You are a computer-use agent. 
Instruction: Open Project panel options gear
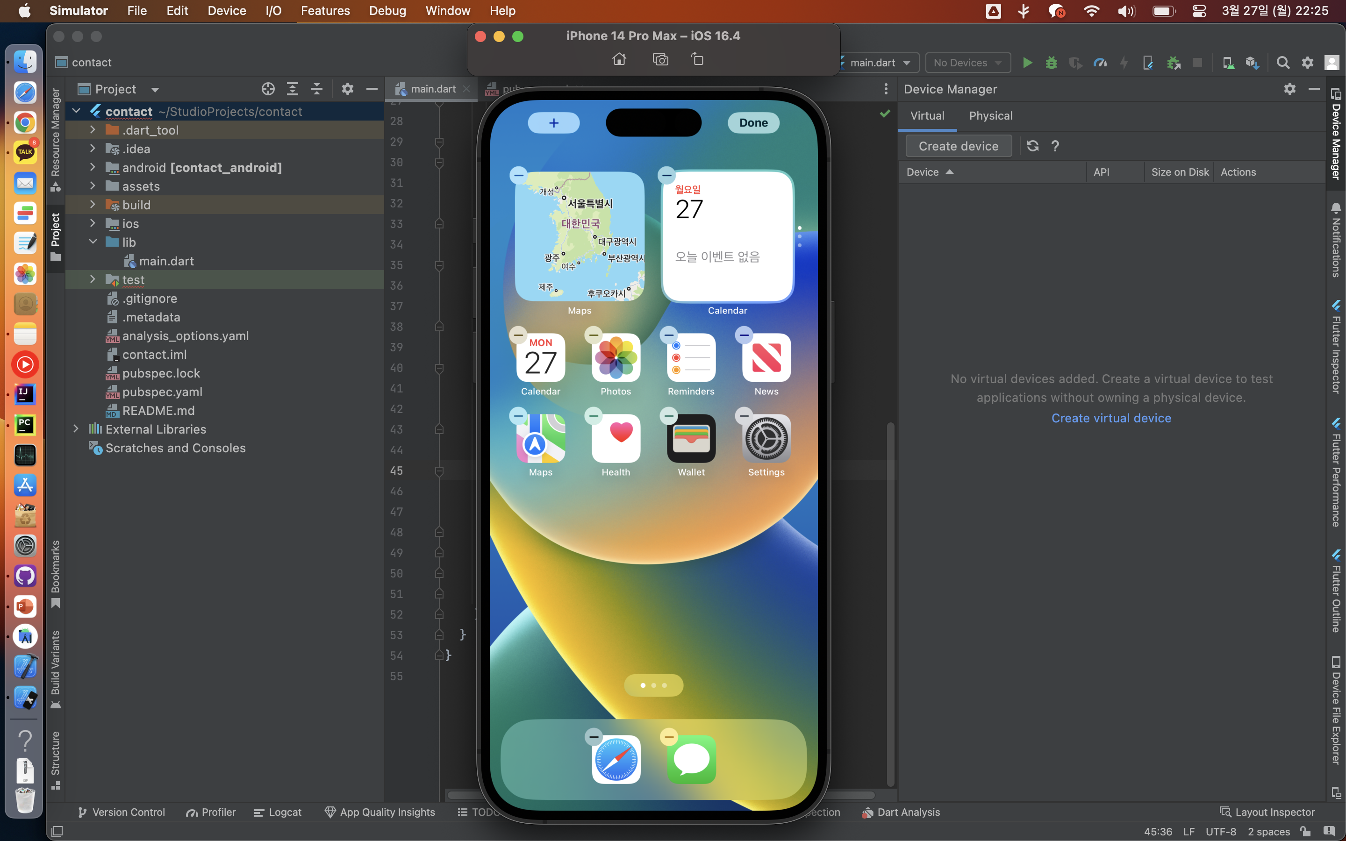pyautogui.click(x=348, y=89)
